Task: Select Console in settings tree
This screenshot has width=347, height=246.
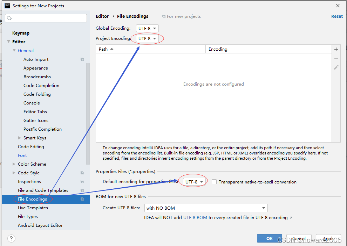Action: click(x=32, y=103)
